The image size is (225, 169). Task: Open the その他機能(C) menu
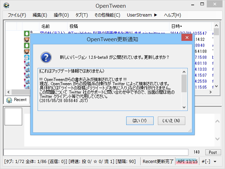(x=107, y=15)
